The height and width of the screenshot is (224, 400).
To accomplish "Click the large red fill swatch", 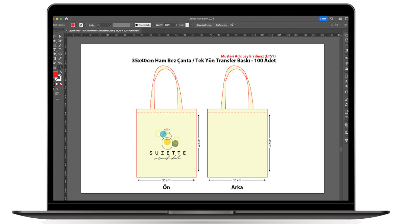I will point(55,74).
